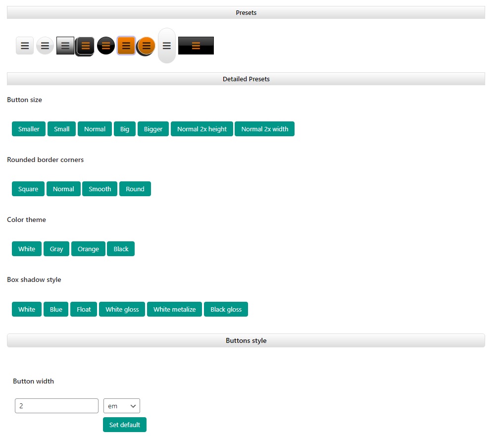Apply the Black gloss shadow style
Screen dimensions: 500x440
[226, 309]
